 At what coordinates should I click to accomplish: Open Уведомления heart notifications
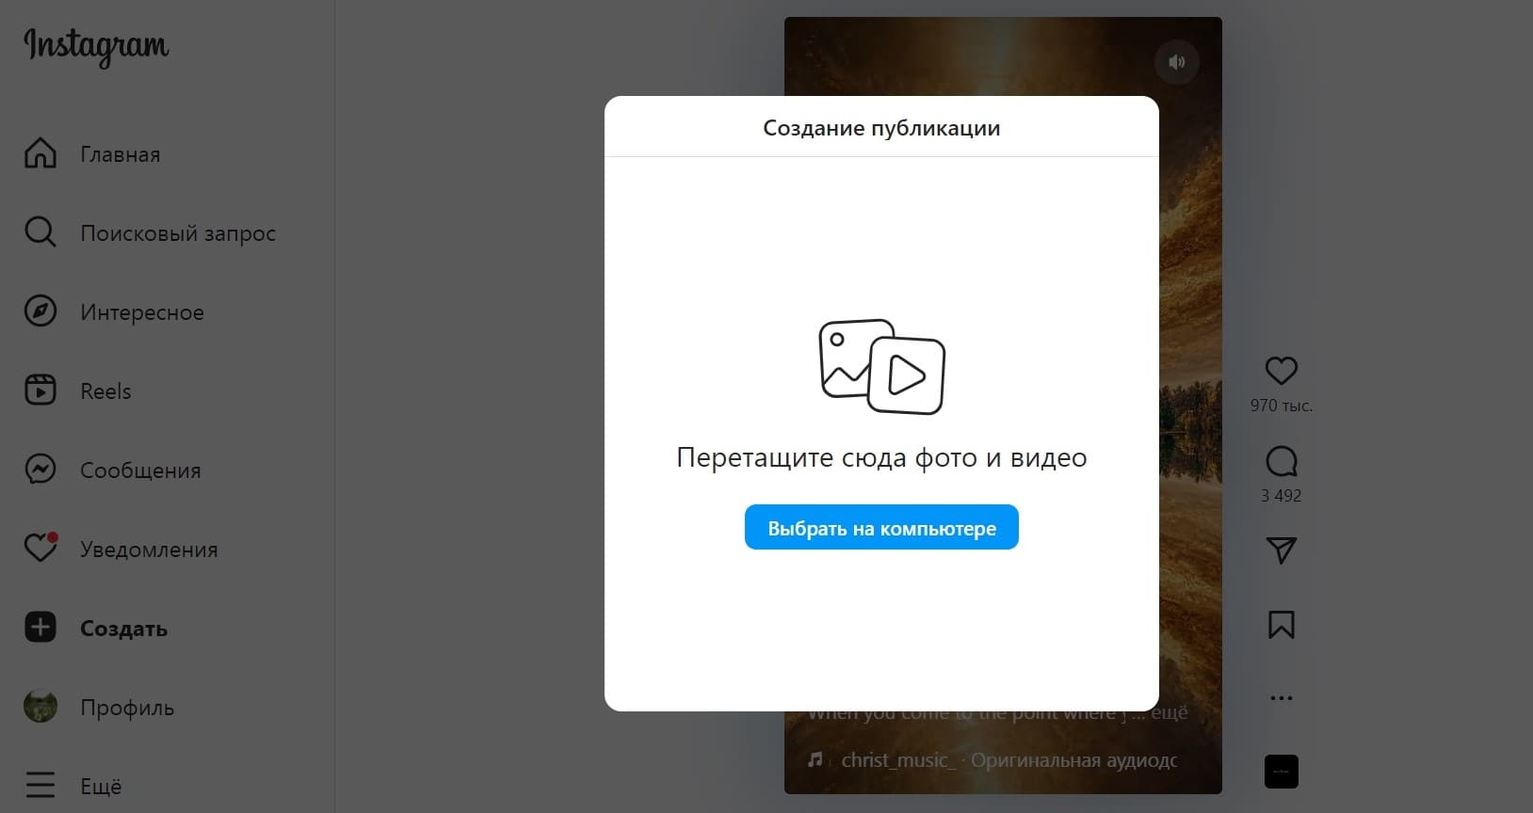[x=40, y=548]
